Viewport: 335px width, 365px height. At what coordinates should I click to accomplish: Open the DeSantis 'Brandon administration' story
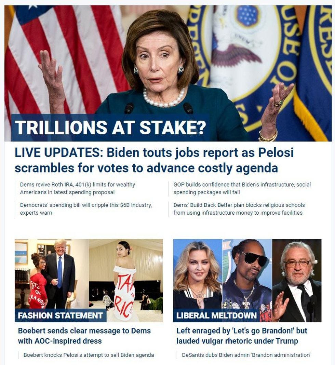246,355
